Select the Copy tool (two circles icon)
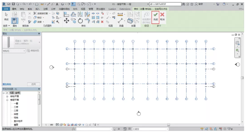Viewport: 247px width, 132px height. [73, 21]
